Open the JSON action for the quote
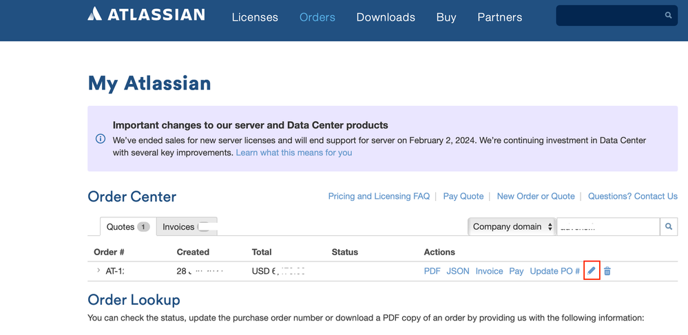The width and height of the screenshot is (688, 335). pyautogui.click(x=458, y=271)
